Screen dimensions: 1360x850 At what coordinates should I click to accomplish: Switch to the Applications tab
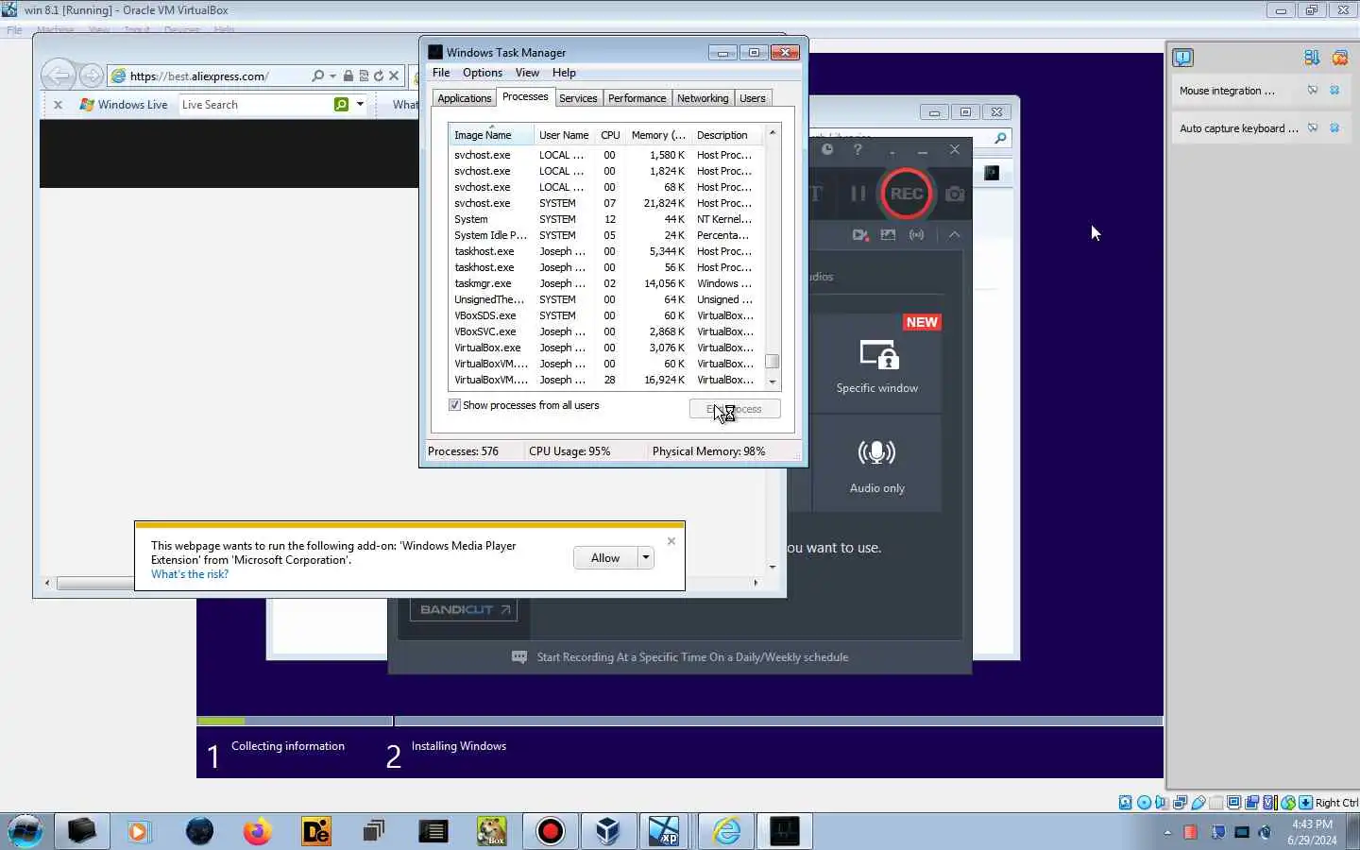464,98
